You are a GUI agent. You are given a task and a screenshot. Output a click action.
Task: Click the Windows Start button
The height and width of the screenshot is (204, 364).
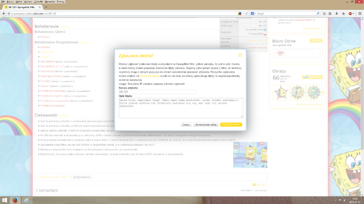pos(5,200)
